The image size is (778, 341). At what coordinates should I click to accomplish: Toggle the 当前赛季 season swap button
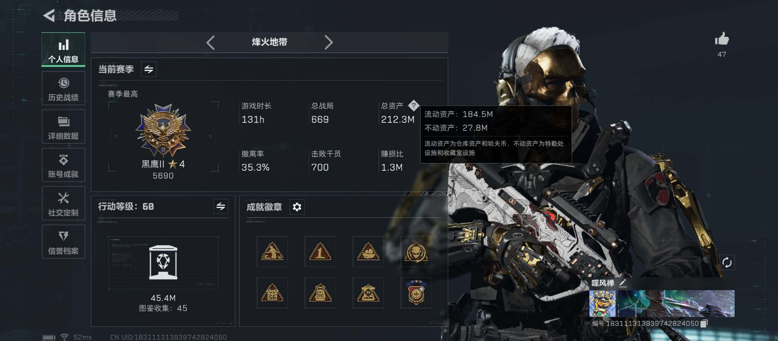click(x=149, y=69)
